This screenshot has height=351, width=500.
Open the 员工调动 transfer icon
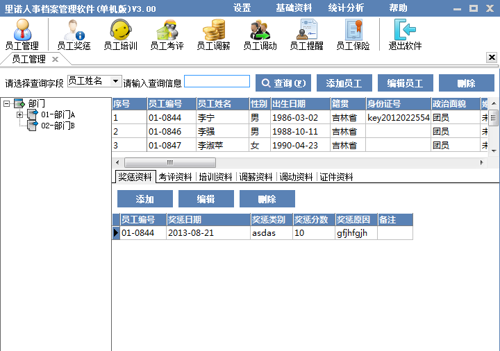point(260,34)
